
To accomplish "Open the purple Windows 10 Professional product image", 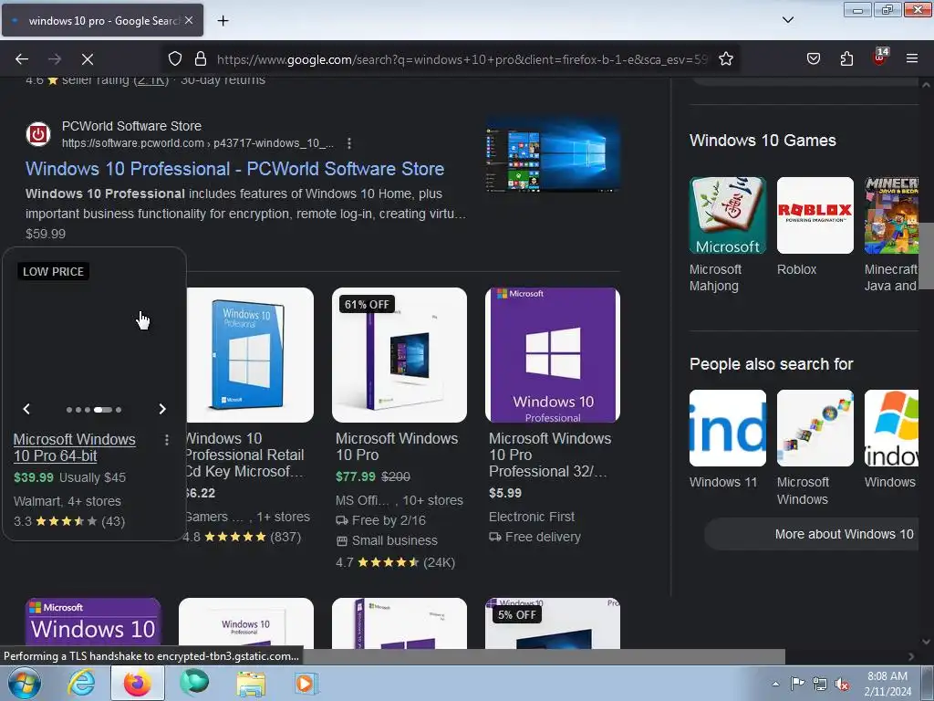I will 553,355.
